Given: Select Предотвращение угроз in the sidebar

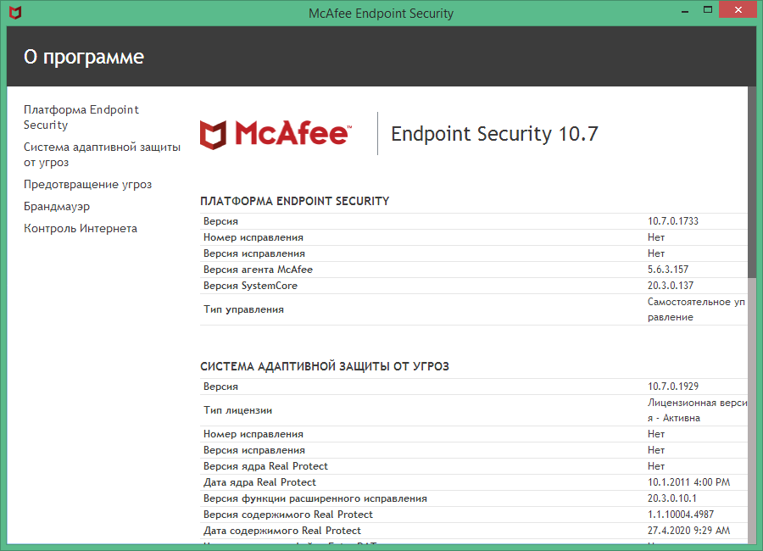Looking at the screenshot, I should (x=87, y=185).
